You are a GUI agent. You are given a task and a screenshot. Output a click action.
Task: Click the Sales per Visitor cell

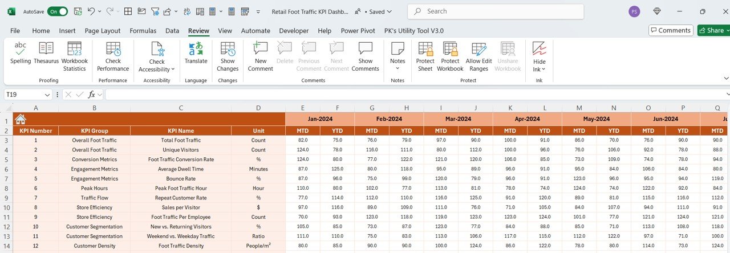(x=181, y=207)
